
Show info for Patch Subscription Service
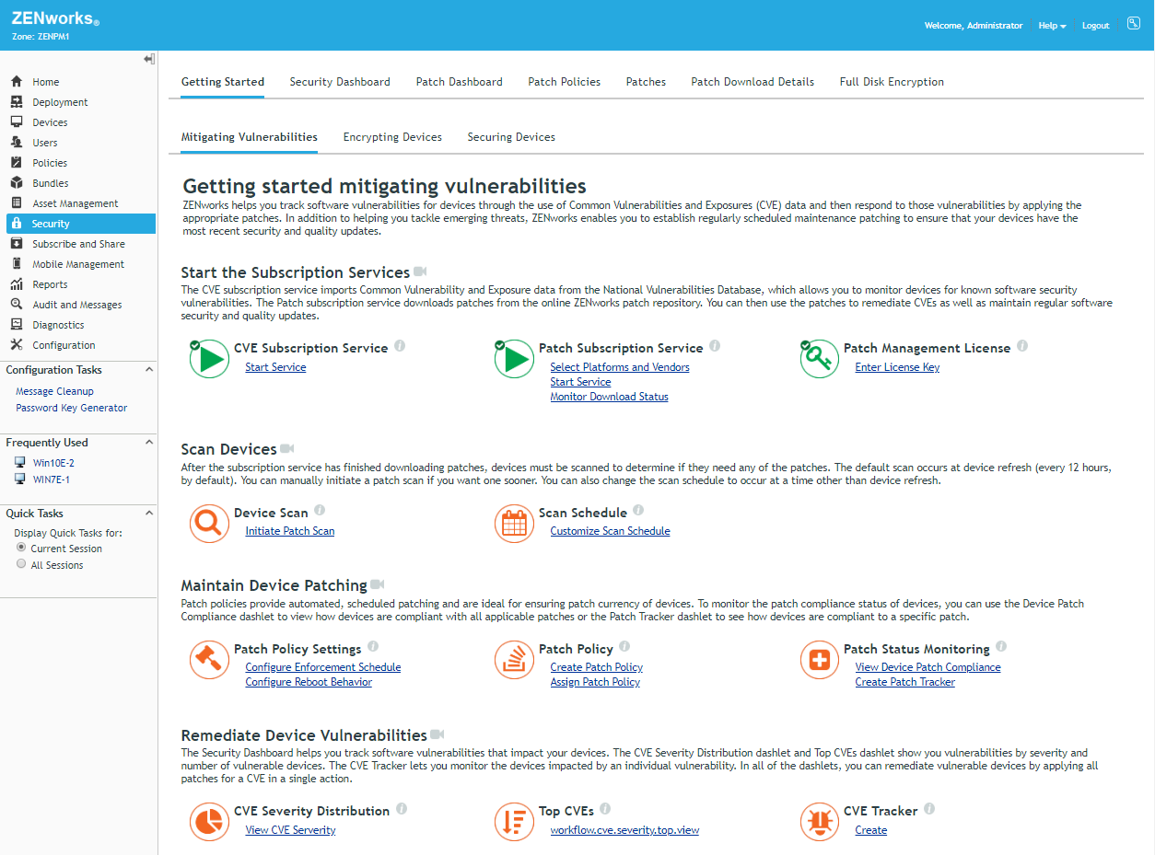pyautogui.click(x=715, y=346)
